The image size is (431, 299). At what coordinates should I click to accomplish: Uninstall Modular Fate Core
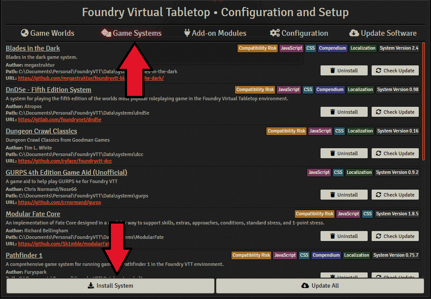click(x=344, y=236)
